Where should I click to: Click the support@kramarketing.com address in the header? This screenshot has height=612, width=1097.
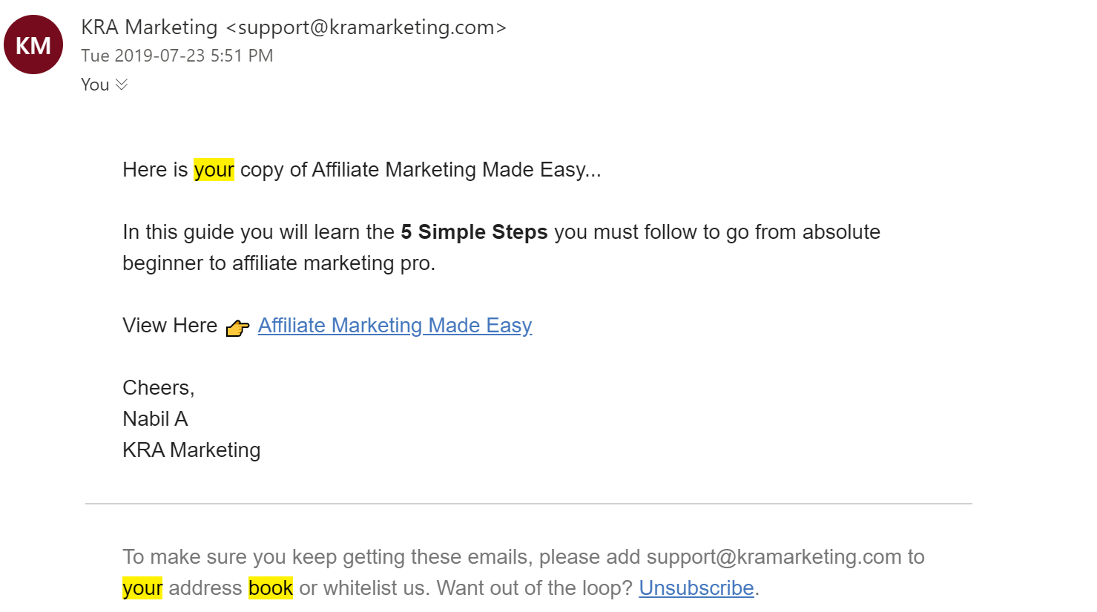(x=366, y=27)
